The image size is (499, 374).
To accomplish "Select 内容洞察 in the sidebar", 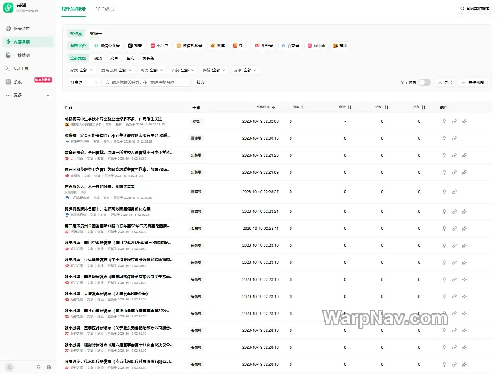I will 28,42.
